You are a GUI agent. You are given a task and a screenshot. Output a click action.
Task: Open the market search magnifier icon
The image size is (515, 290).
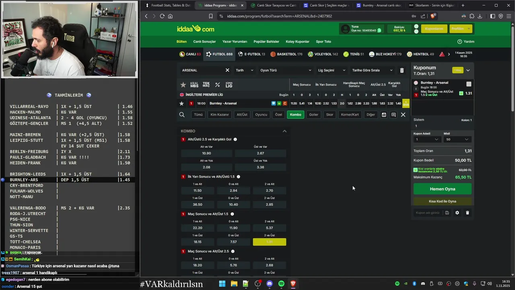[182, 115]
